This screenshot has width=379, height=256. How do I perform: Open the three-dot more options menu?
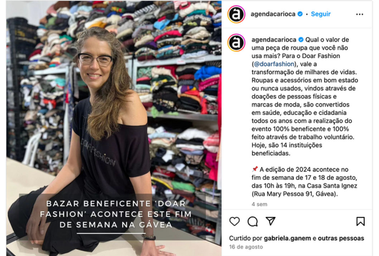pos(359,14)
